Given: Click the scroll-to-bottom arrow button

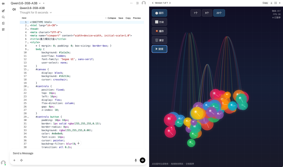Looking at the screenshot, I should click(78, 143).
